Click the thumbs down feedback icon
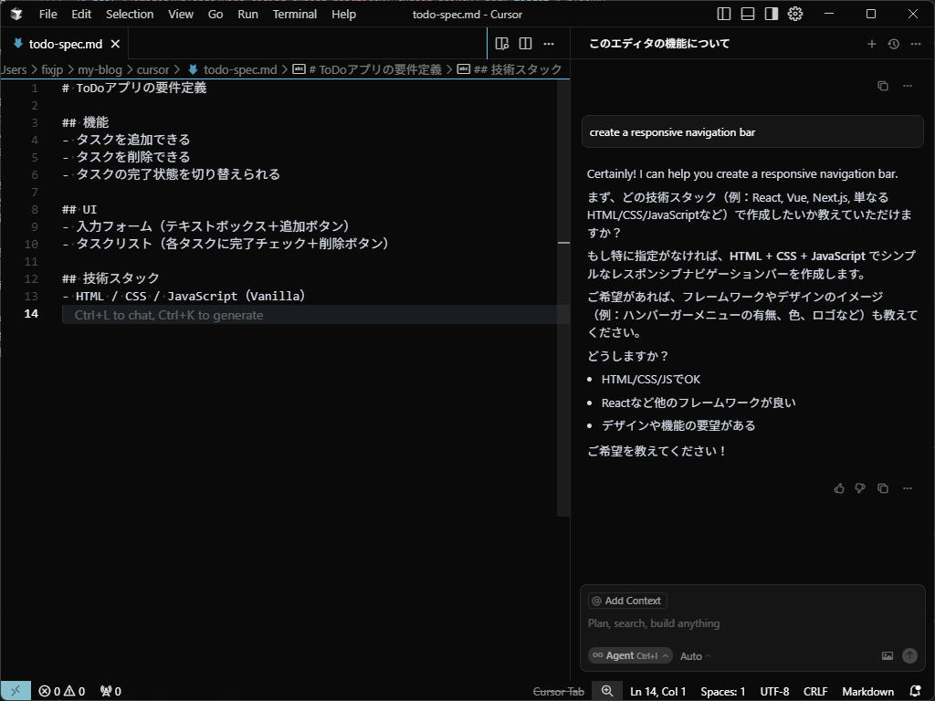This screenshot has width=935, height=701. pos(860,488)
